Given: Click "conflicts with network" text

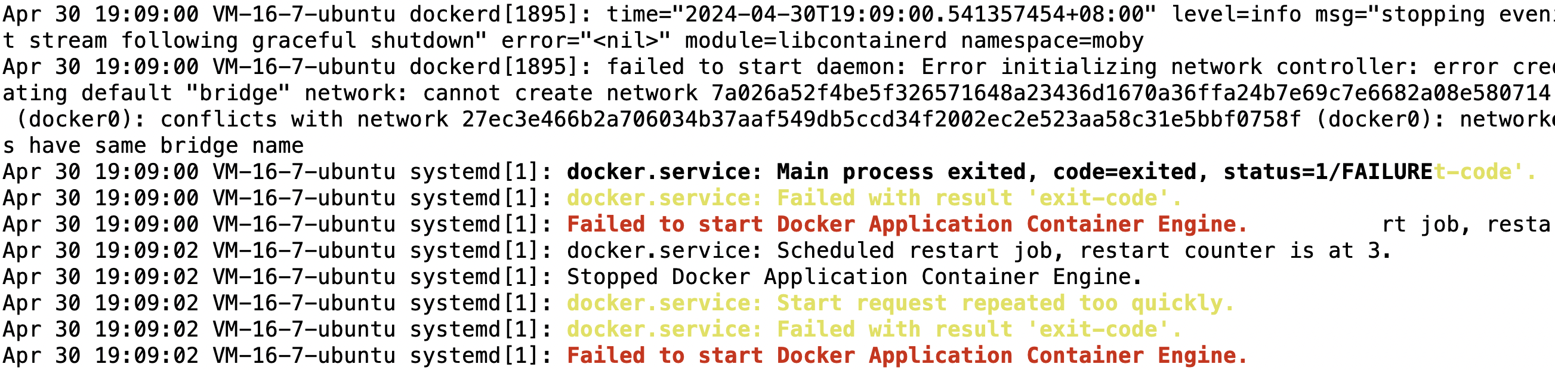Looking at the screenshot, I should pyautogui.click(x=304, y=119).
